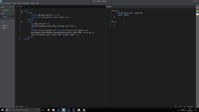Collapse the body rule in style.css
This screenshot has height=112, width=199.
112,11
